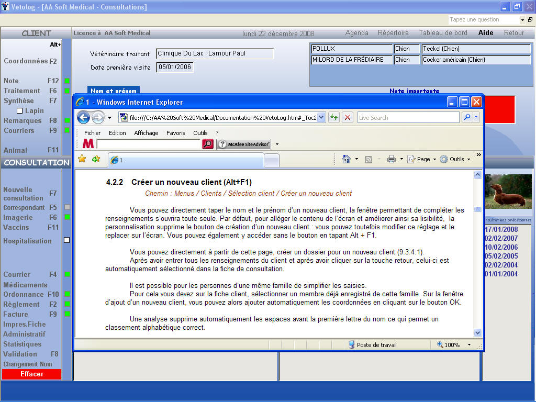This screenshot has height=402, width=536.
Task: Open the Page toolbar menu
Action: (421, 159)
